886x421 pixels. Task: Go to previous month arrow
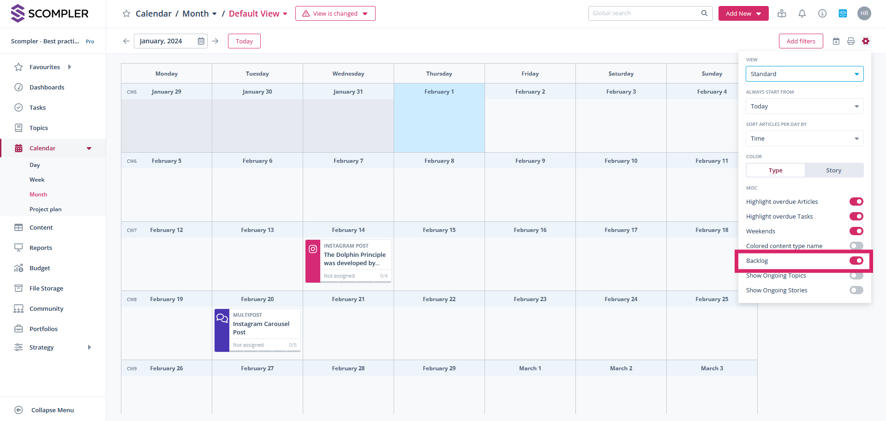(126, 41)
